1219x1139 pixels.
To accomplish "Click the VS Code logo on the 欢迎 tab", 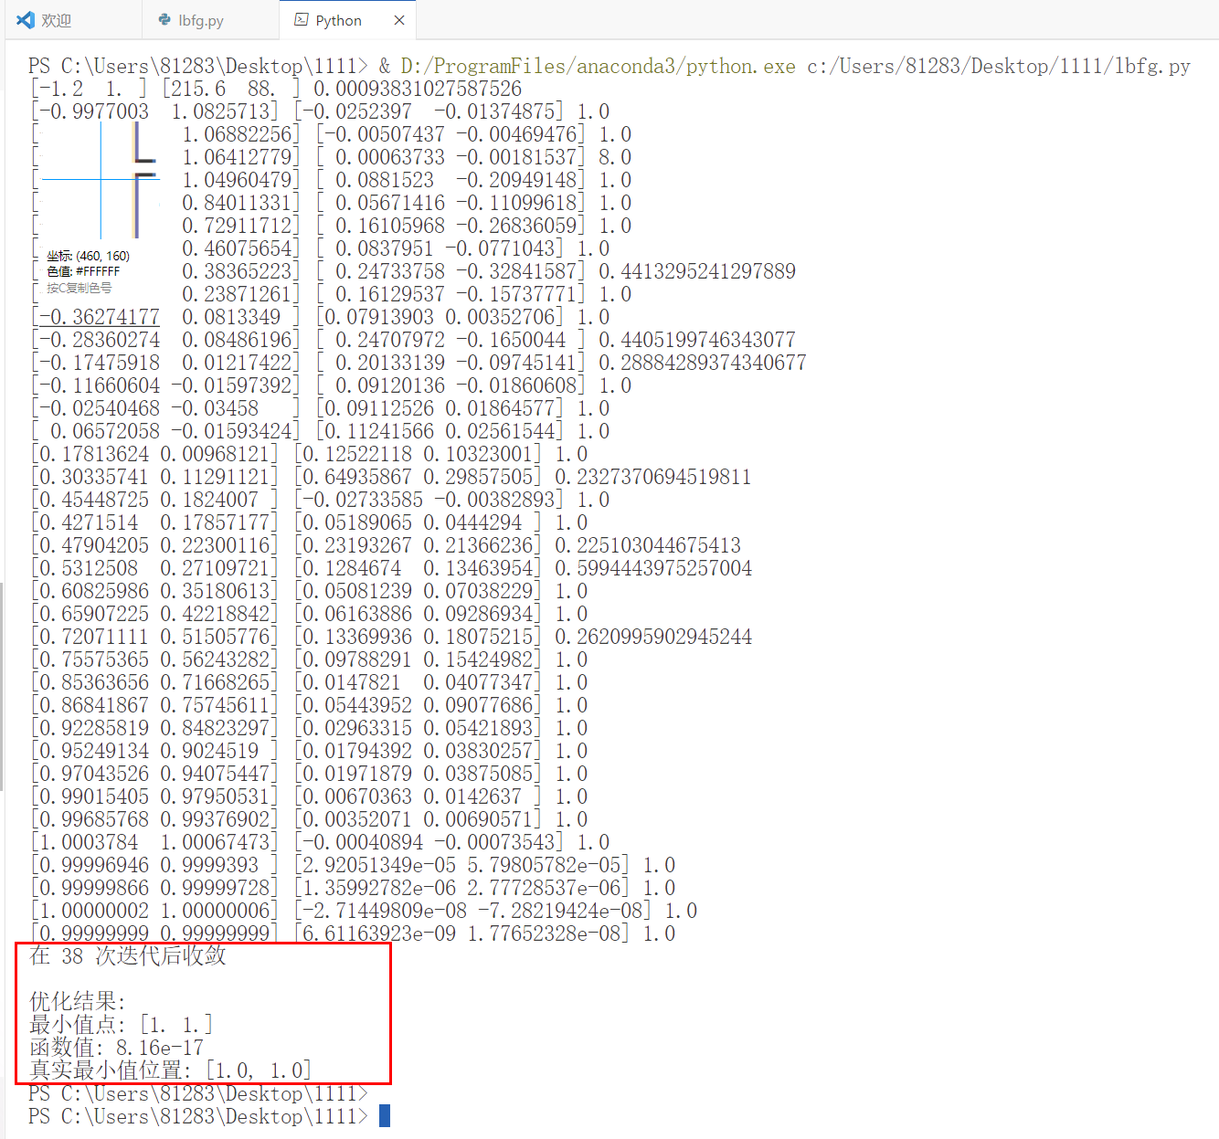I will pyautogui.click(x=26, y=20).
